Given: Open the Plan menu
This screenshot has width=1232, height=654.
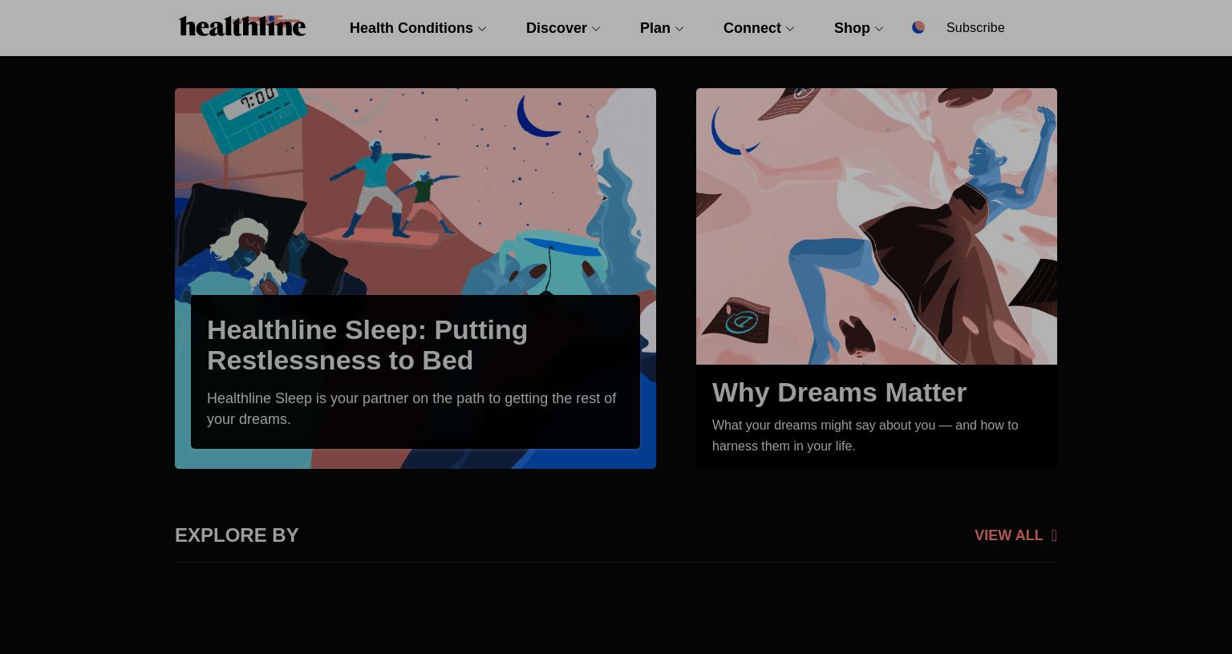Looking at the screenshot, I should [x=655, y=28].
